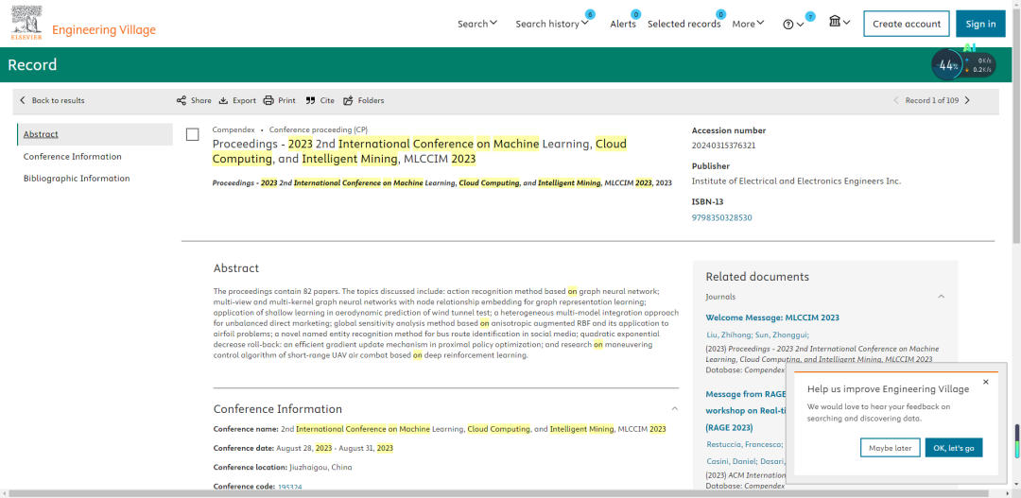Viewport: 1021px width, 498px height.
Task: Open the help question mark menu
Action: tap(793, 24)
